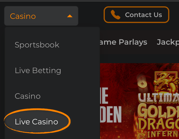
Task: Open the Ultimate Golden Dragon Inferno game banner
Action: (x=140, y=101)
